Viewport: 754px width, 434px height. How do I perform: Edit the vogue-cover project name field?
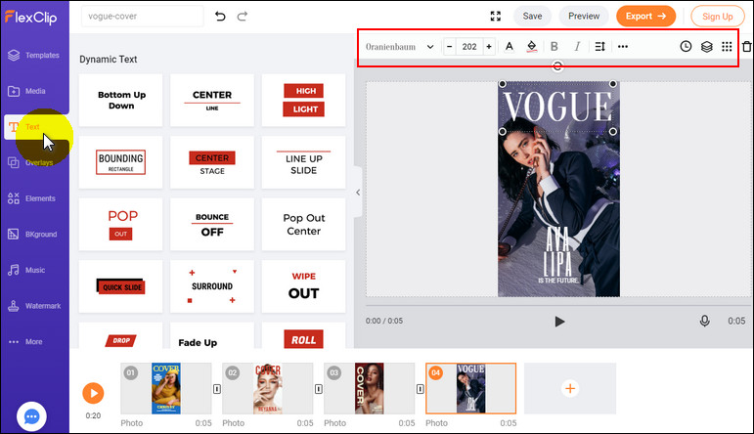142,17
